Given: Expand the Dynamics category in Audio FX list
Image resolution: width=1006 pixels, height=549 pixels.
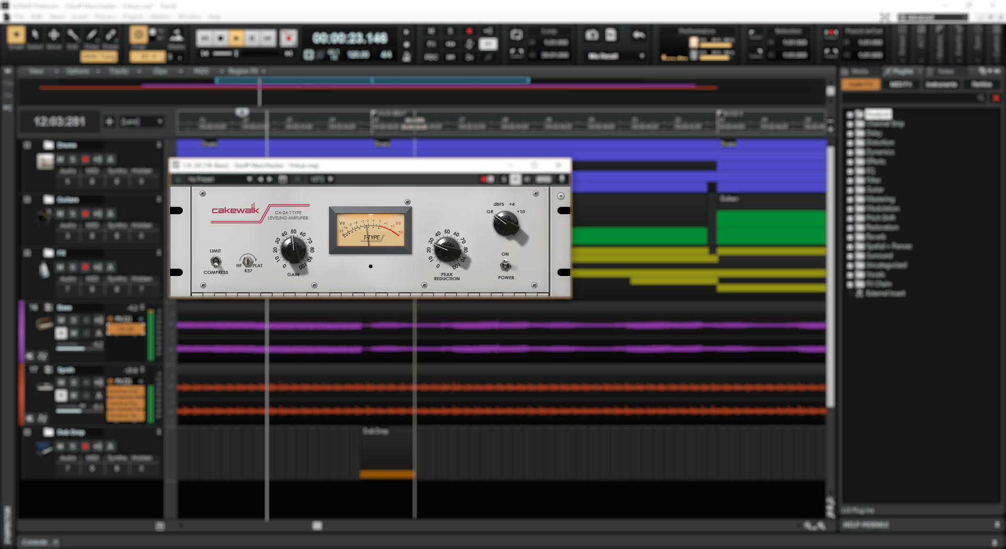Looking at the screenshot, I should tap(850, 152).
